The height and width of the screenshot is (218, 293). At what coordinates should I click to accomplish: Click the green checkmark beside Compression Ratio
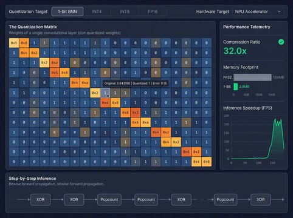[281, 42]
